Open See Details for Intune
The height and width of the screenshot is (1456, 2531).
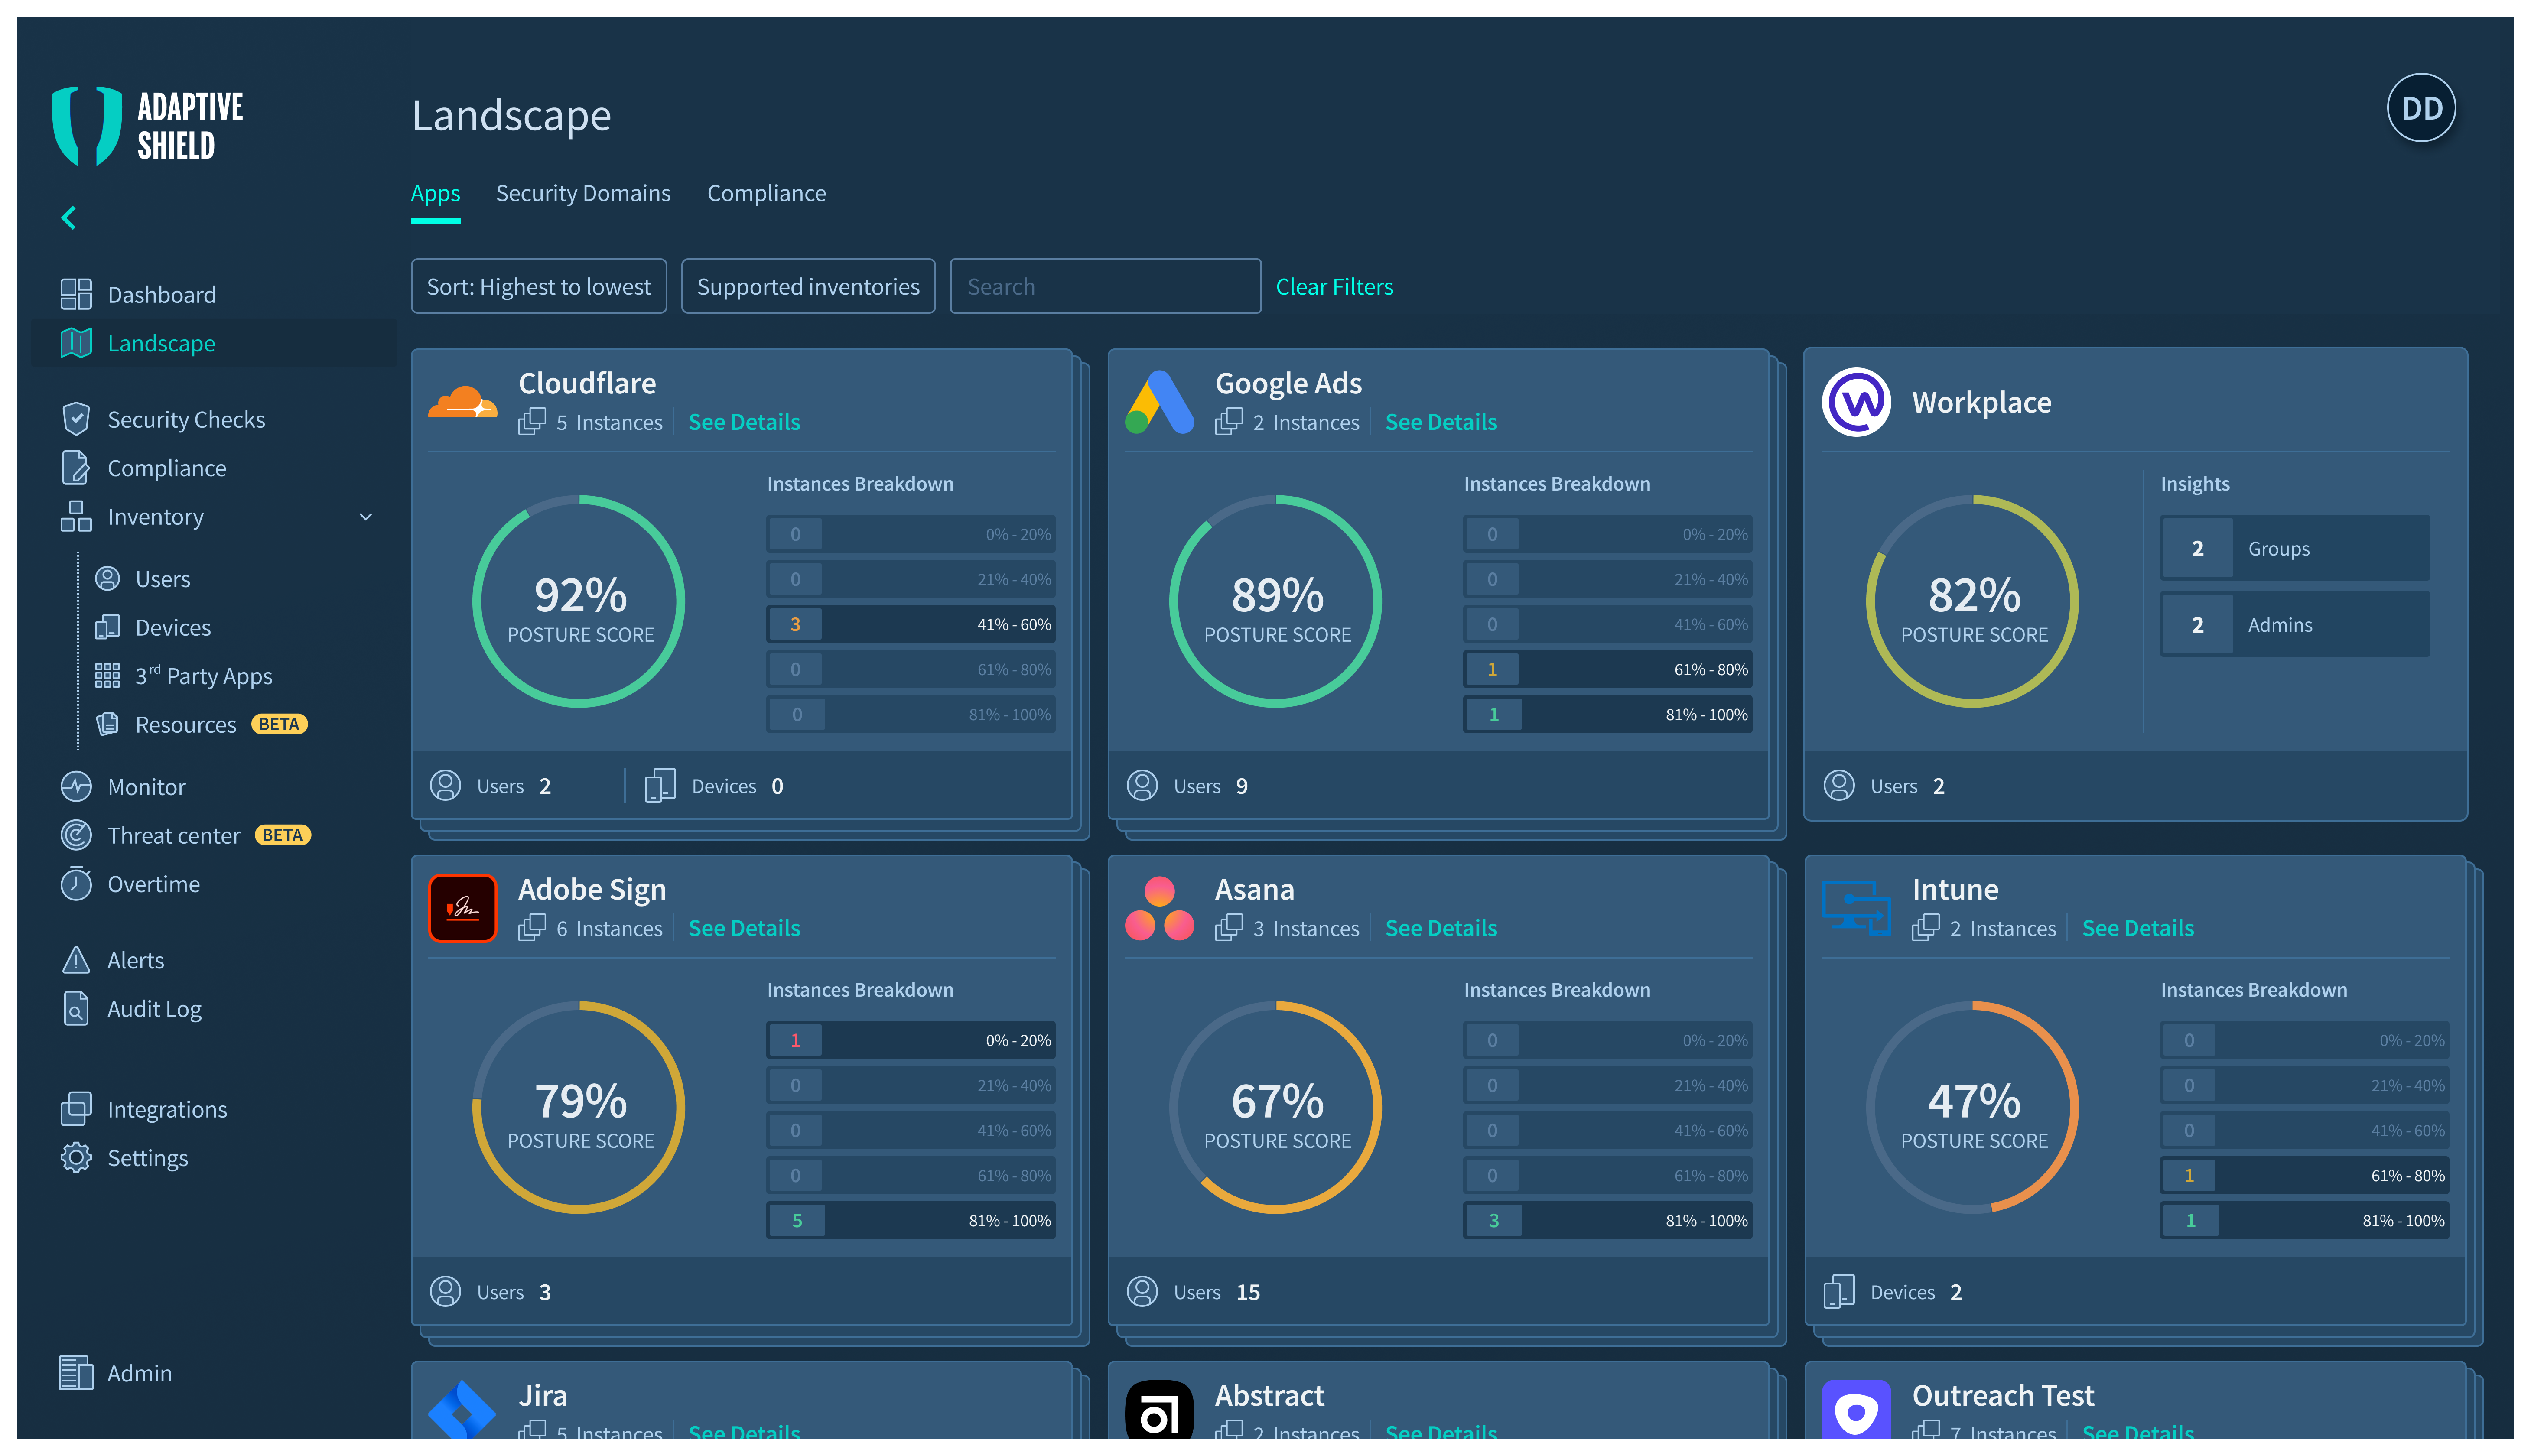coord(2138,928)
